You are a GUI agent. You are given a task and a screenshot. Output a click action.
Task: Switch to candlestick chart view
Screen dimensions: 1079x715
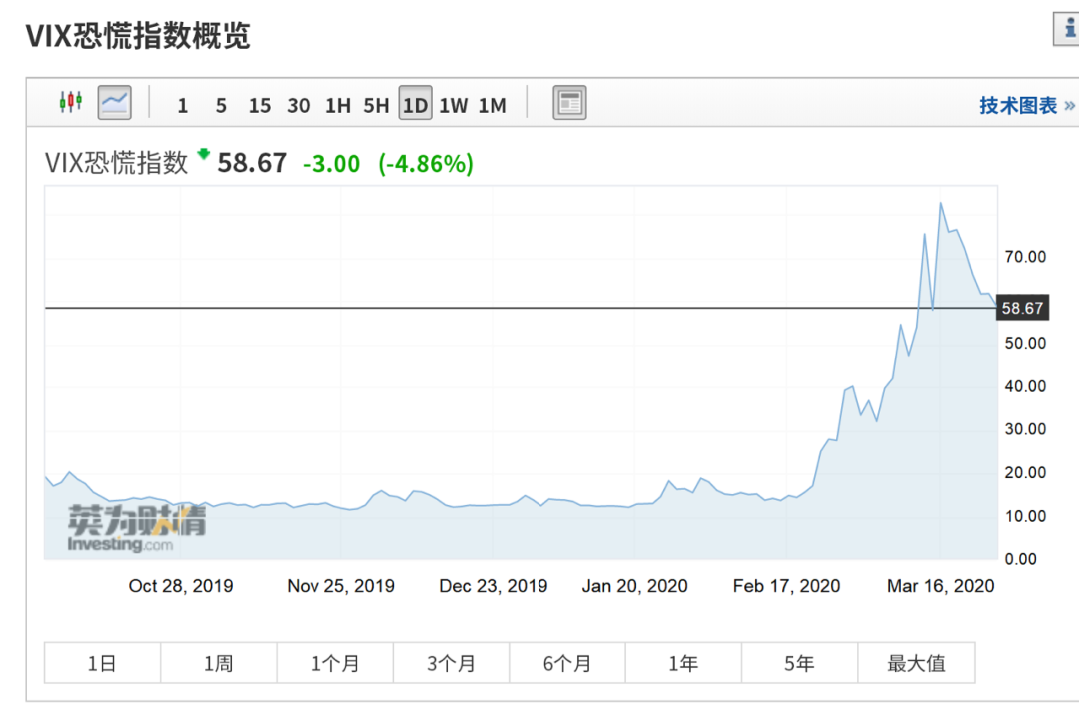tap(70, 102)
